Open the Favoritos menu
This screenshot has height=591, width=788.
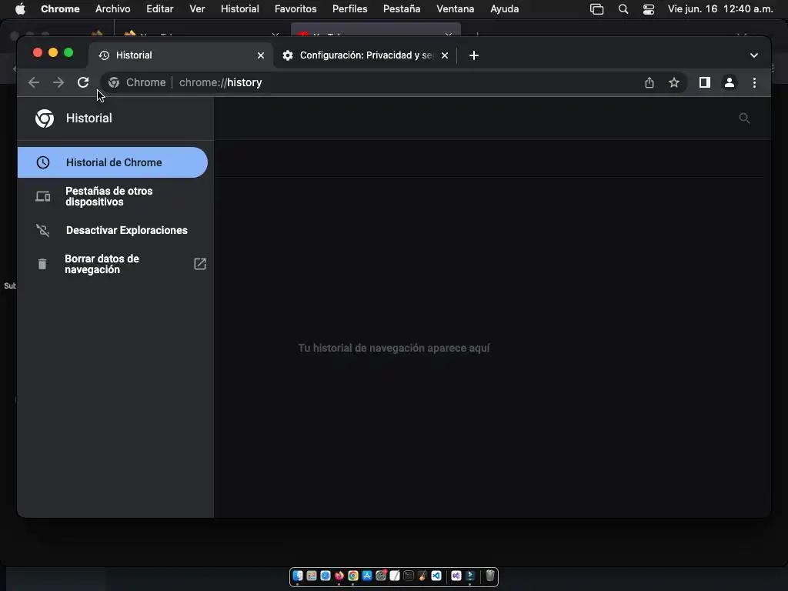(x=295, y=9)
